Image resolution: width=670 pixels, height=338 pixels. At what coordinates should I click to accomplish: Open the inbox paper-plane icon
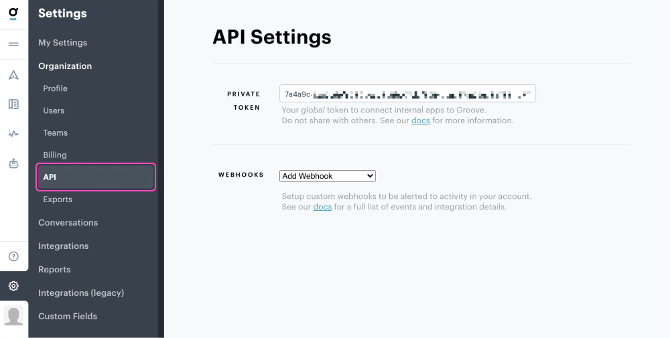[13, 75]
